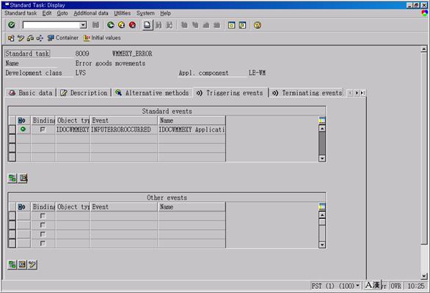Click the IDOCWMMBXY object type cell
The image size is (430, 293).
click(73, 129)
